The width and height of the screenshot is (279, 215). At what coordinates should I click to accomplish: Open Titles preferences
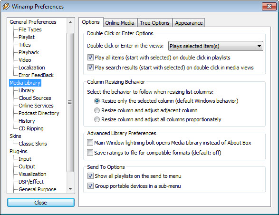[25, 45]
